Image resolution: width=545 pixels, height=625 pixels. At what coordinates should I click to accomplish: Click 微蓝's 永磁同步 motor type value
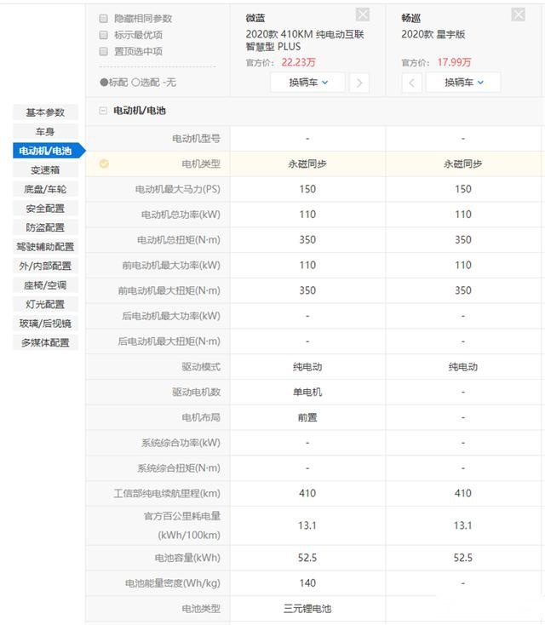[x=307, y=163]
